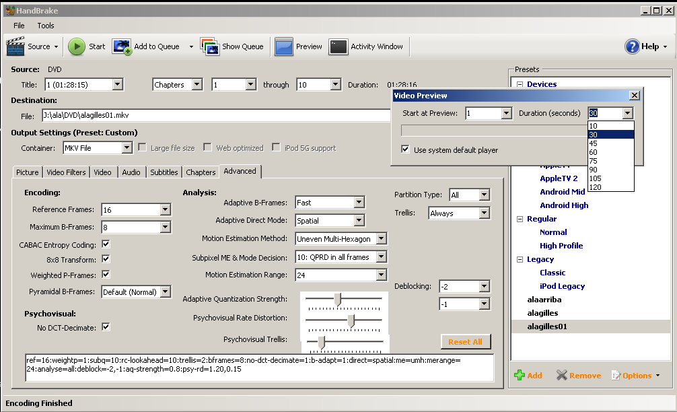Collapse the Regular presets group
The height and width of the screenshot is (412, 677).
click(520, 219)
